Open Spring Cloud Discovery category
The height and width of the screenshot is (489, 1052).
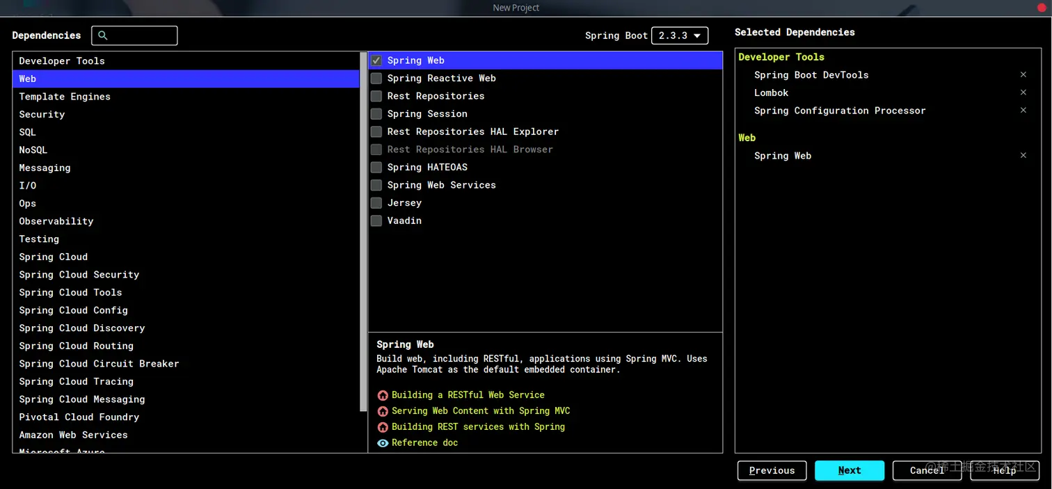coord(186,328)
